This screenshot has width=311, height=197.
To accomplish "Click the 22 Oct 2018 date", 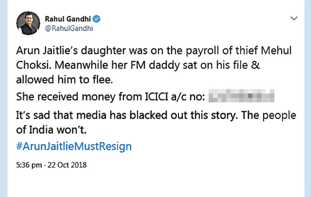I will (68, 165).
